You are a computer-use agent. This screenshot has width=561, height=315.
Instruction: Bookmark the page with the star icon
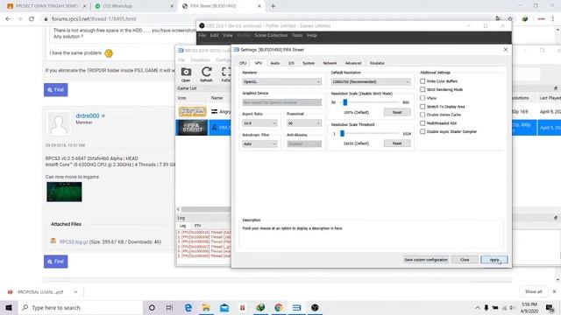[510, 18]
